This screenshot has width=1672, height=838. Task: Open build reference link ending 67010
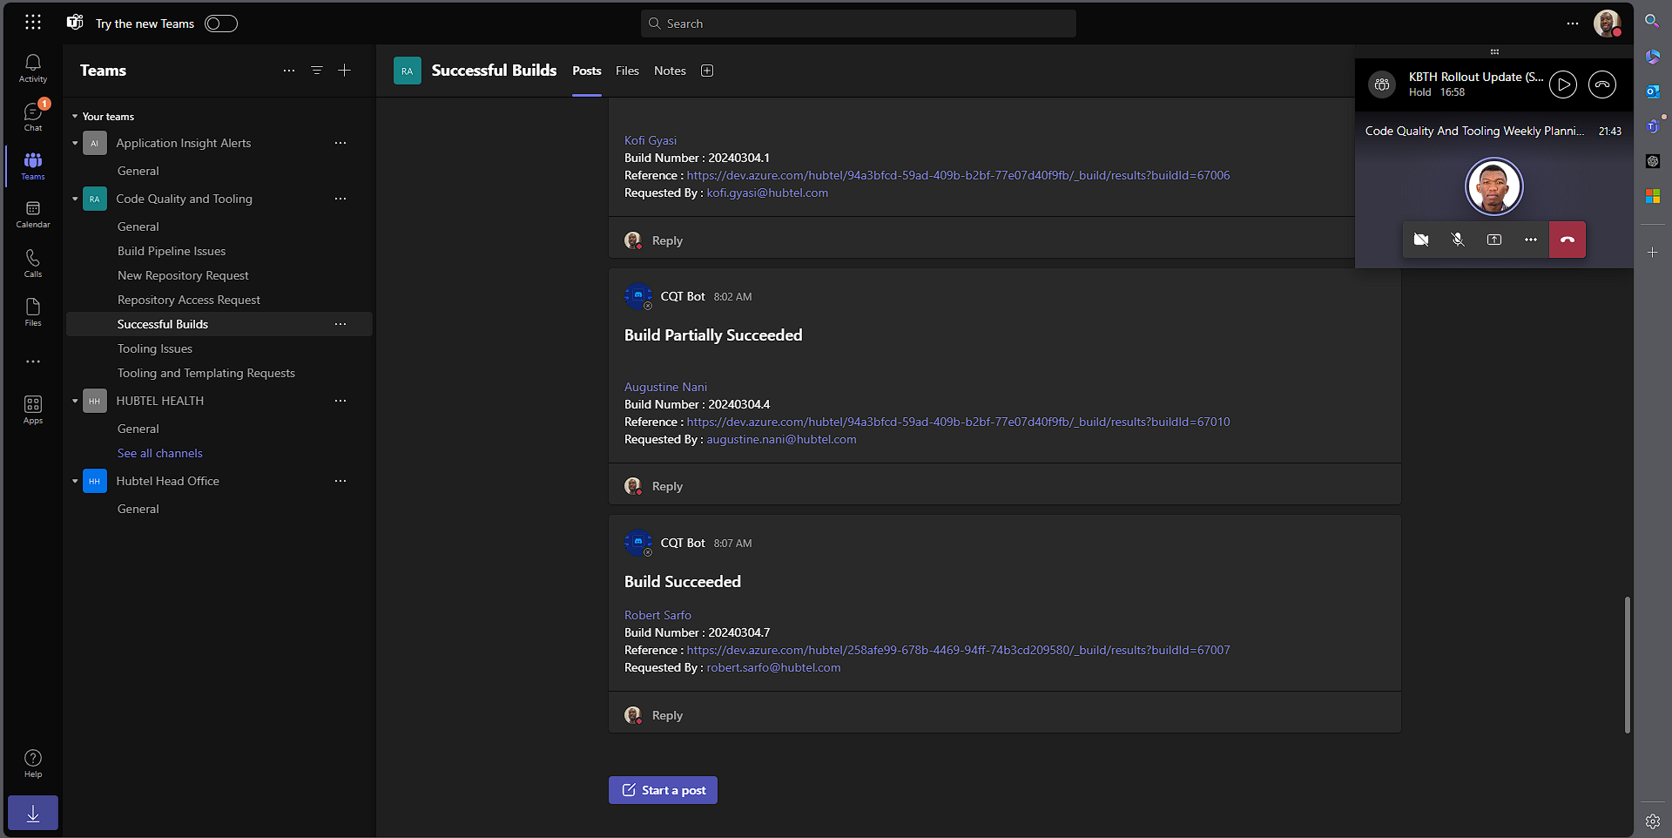(958, 422)
